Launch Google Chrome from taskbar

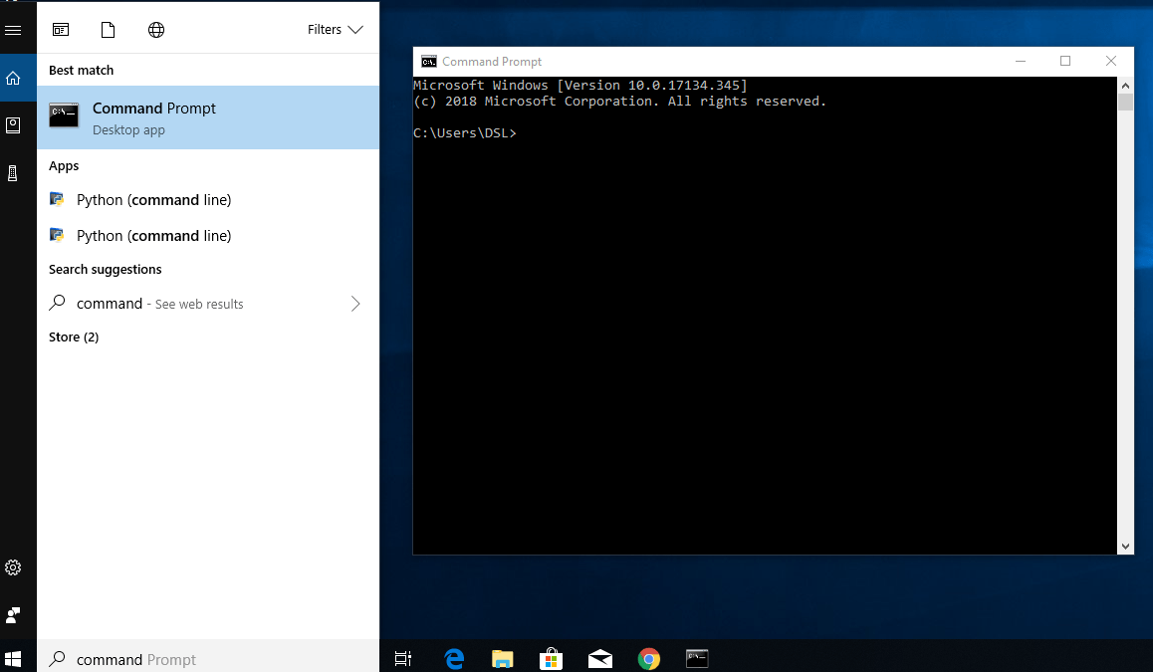click(648, 659)
